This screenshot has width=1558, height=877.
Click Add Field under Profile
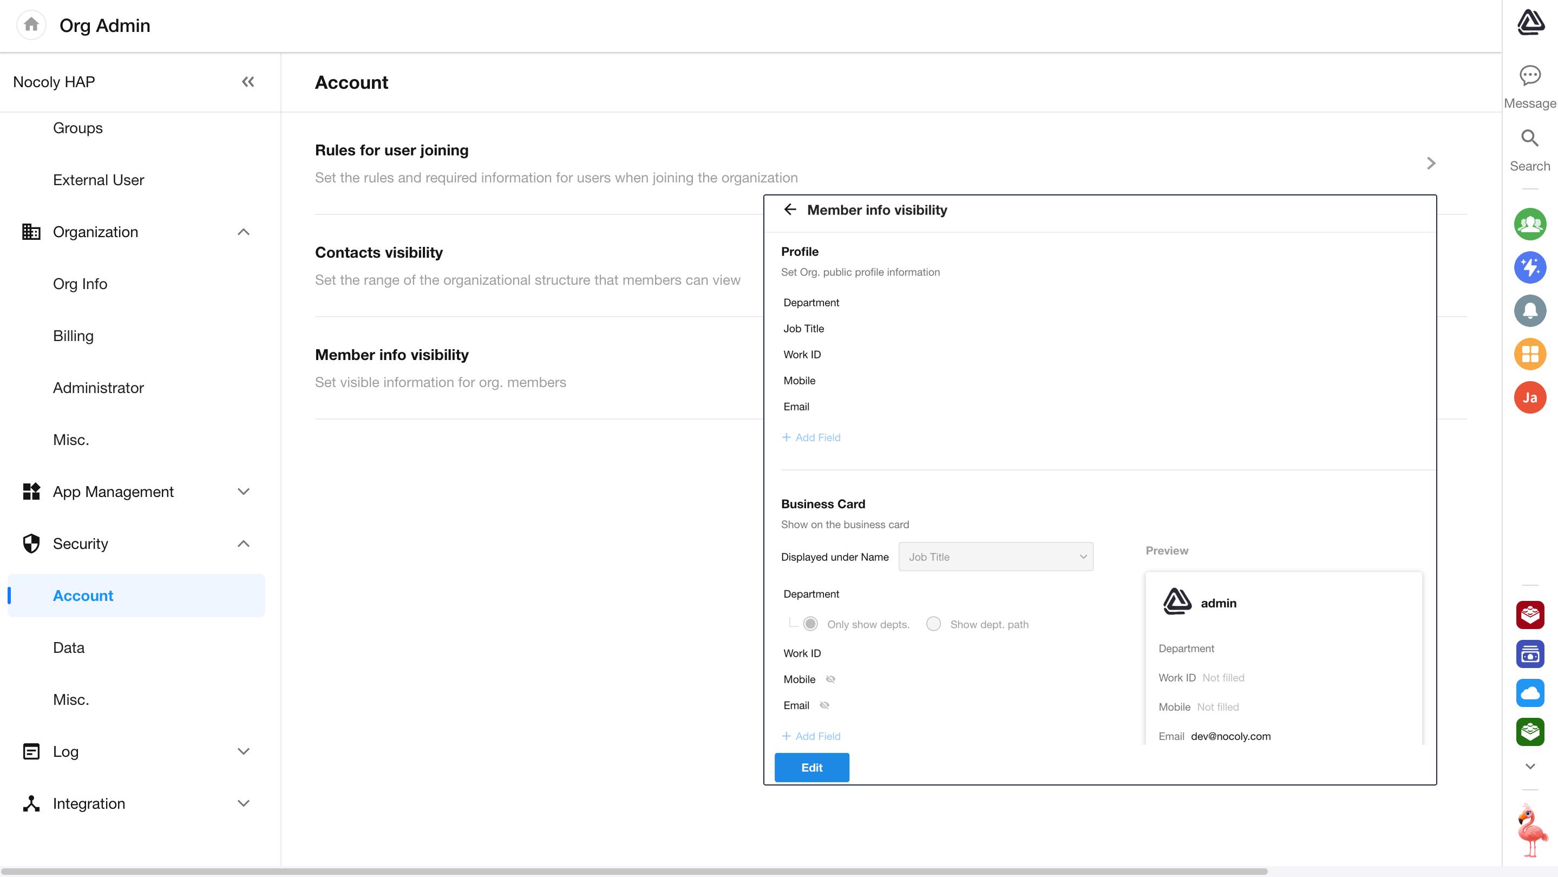(811, 437)
